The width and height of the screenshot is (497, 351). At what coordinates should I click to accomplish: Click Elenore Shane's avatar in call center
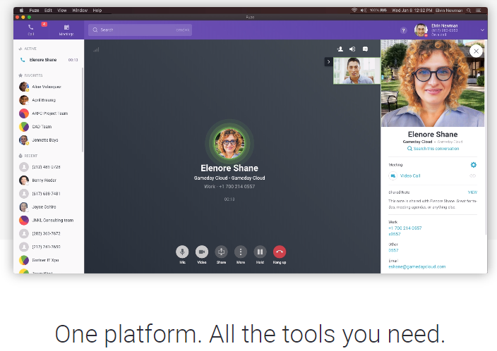coord(229,143)
